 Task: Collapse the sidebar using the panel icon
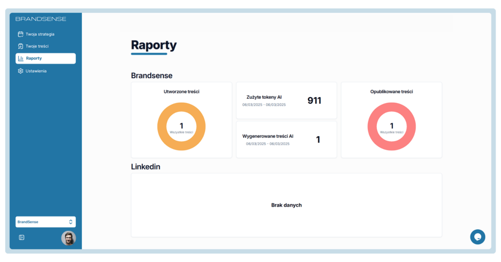point(22,238)
